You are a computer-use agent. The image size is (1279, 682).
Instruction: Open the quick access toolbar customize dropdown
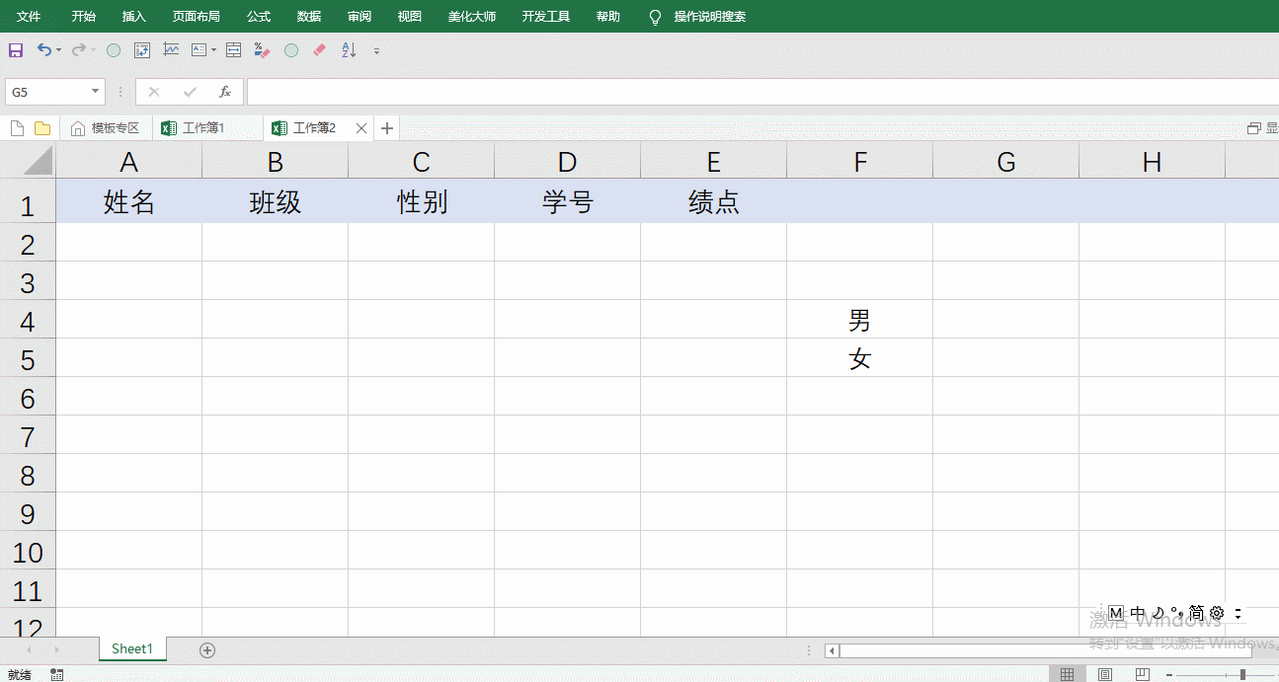(376, 49)
